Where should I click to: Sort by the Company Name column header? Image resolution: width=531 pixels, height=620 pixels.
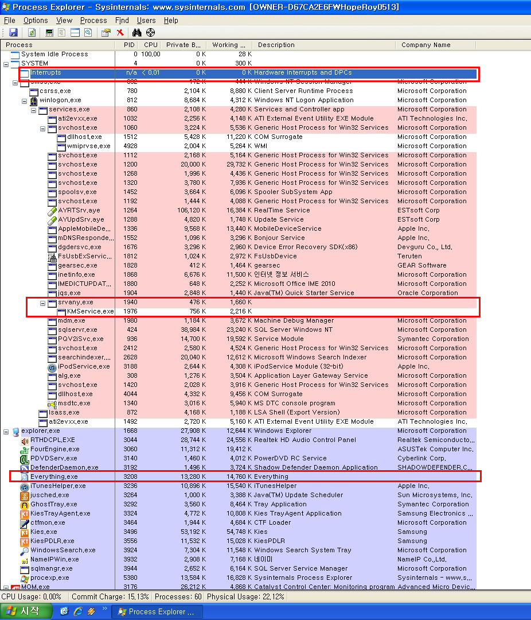tap(436, 45)
